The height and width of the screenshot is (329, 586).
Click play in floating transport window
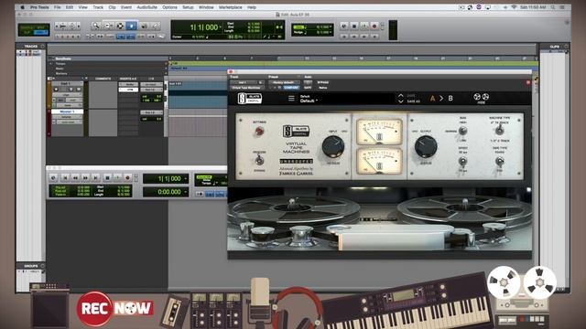[x=117, y=178]
